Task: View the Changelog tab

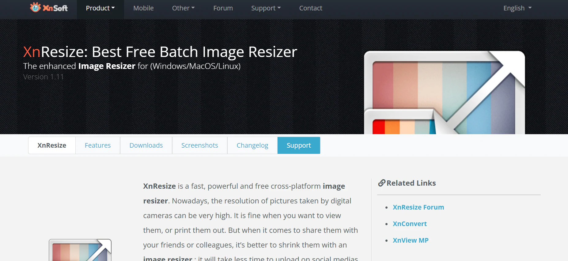Action: click(x=252, y=145)
